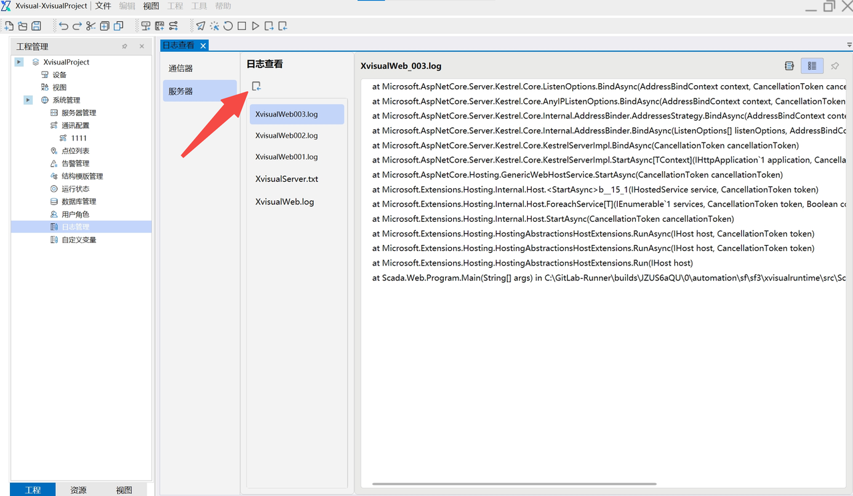Click the database-style icon beside the log title
Image resolution: width=853 pixels, height=496 pixels.
[x=789, y=66]
